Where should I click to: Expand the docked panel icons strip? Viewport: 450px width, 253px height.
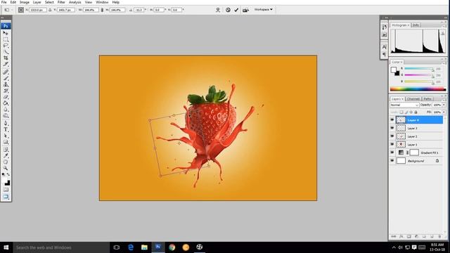tap(386, 18)
